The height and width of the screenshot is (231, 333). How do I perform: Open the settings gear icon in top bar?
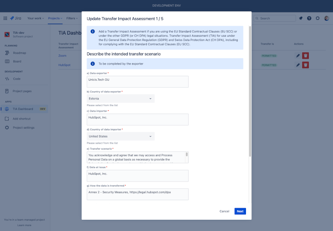pos(318,18)
